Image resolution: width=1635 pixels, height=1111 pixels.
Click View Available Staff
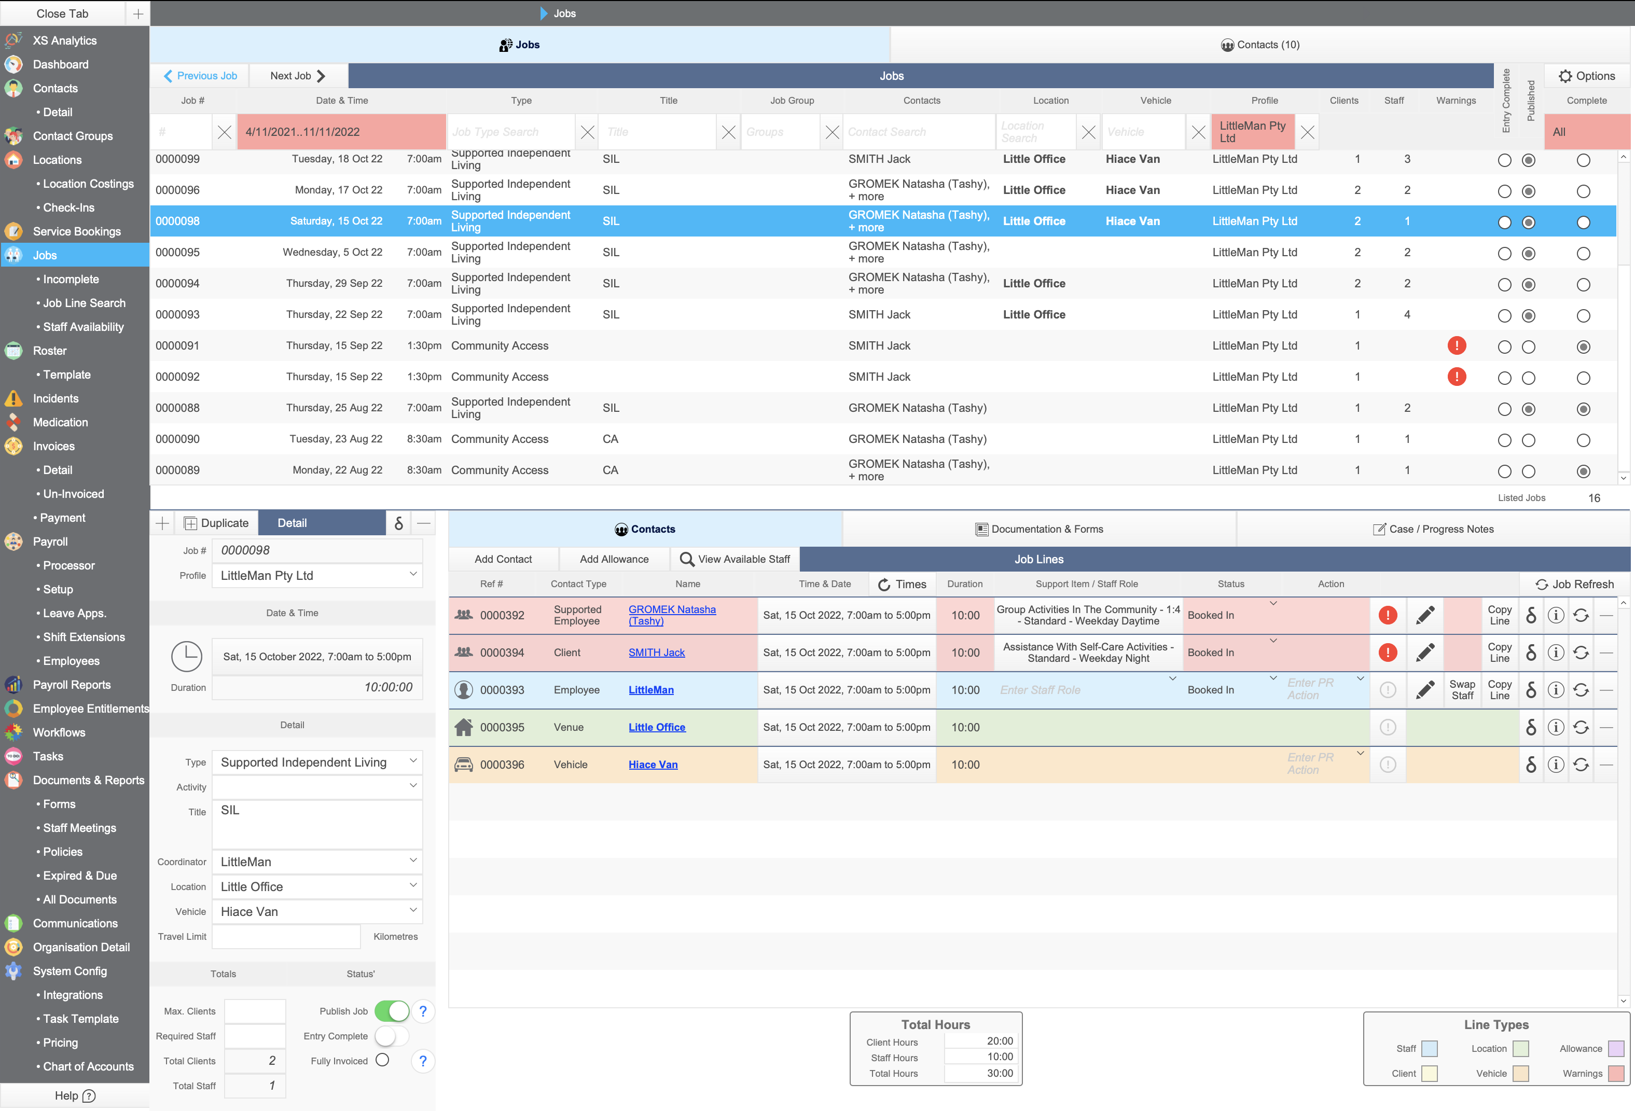point(735,559)
